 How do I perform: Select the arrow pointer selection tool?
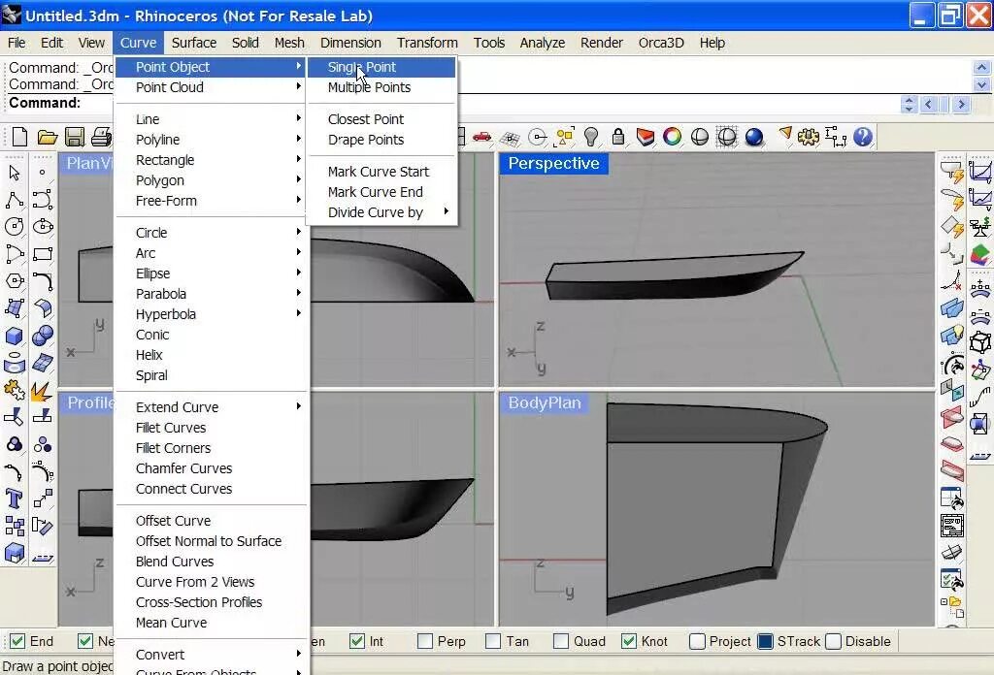tap(15, 173)
